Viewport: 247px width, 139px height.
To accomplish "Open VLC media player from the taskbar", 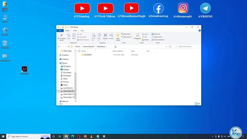I will coord(91,136).
